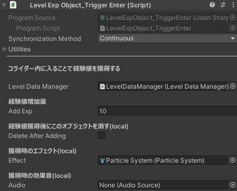The image size is (237, 191).
Task: Click the Program Script label
Action: (x=38, y=28)
